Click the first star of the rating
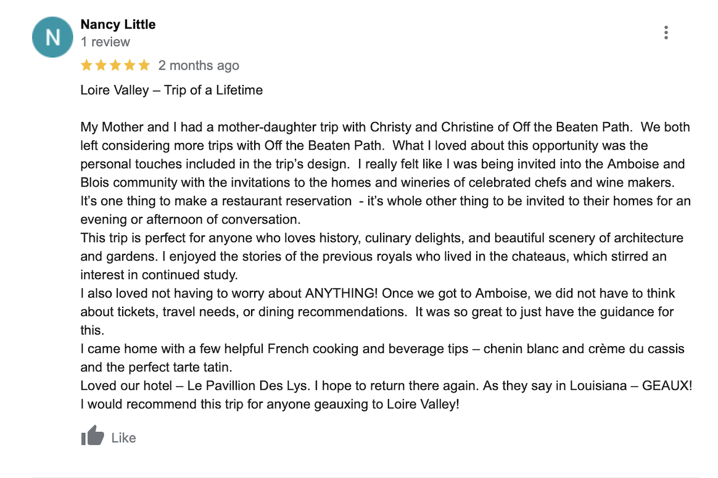 [x=86, y=65]
